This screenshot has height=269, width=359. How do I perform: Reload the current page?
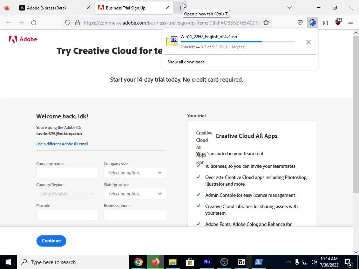pos(34,22)
